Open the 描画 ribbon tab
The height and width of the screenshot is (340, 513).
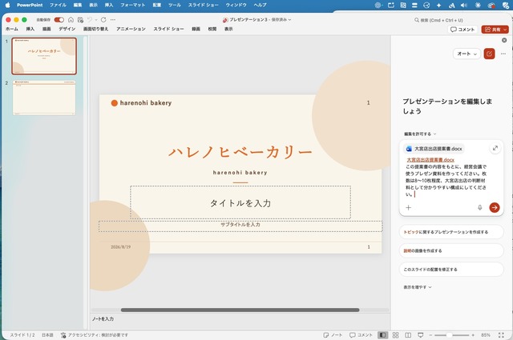(46, 29)
